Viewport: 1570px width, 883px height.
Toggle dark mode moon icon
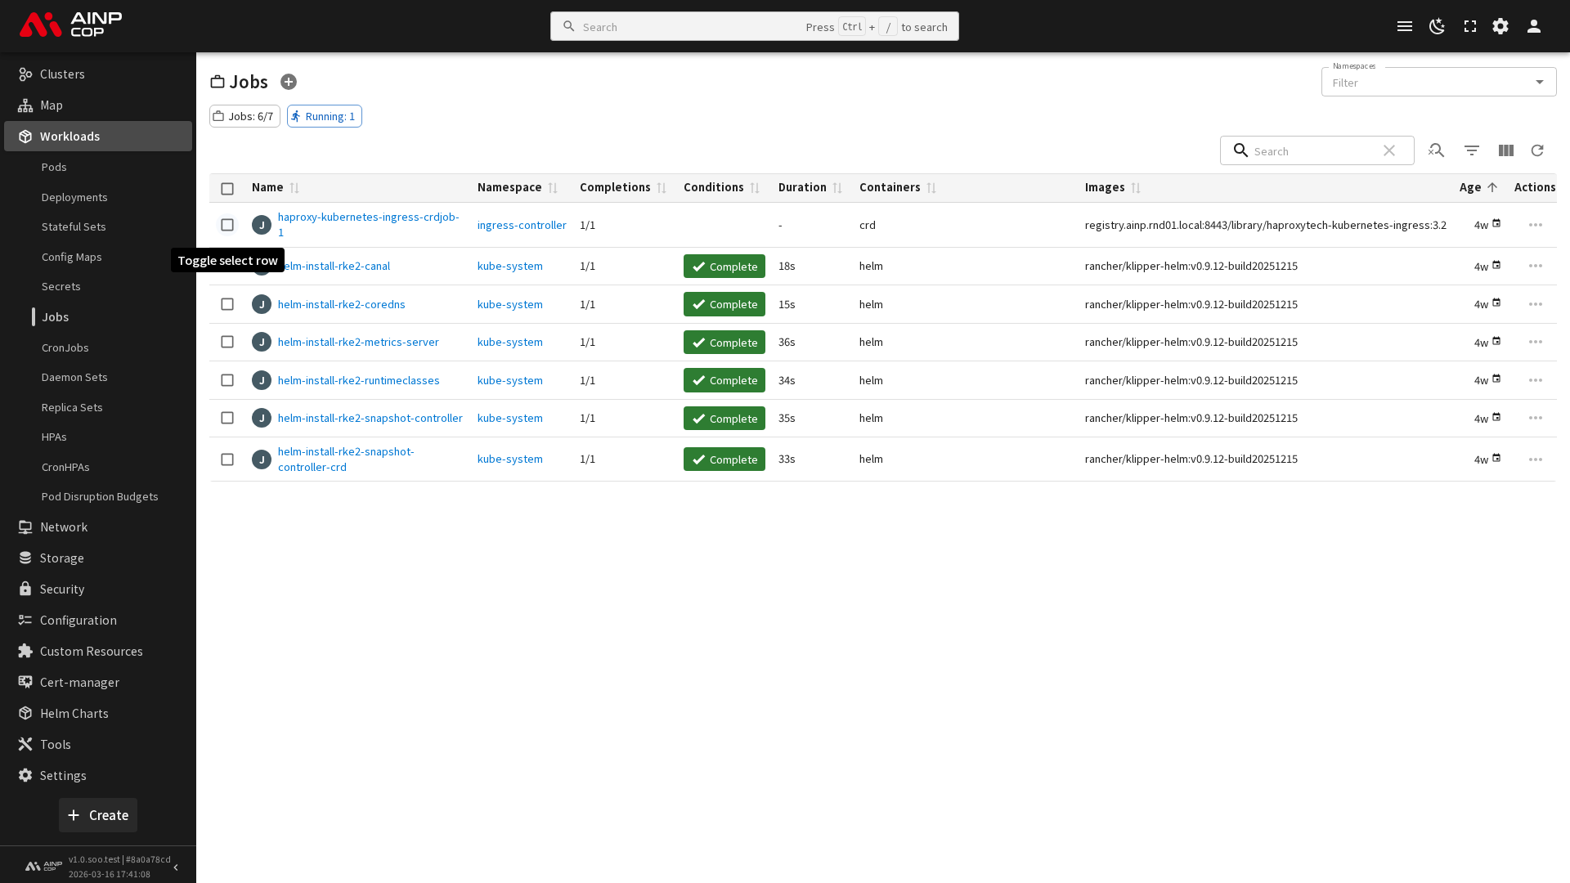coord(1437,26)
